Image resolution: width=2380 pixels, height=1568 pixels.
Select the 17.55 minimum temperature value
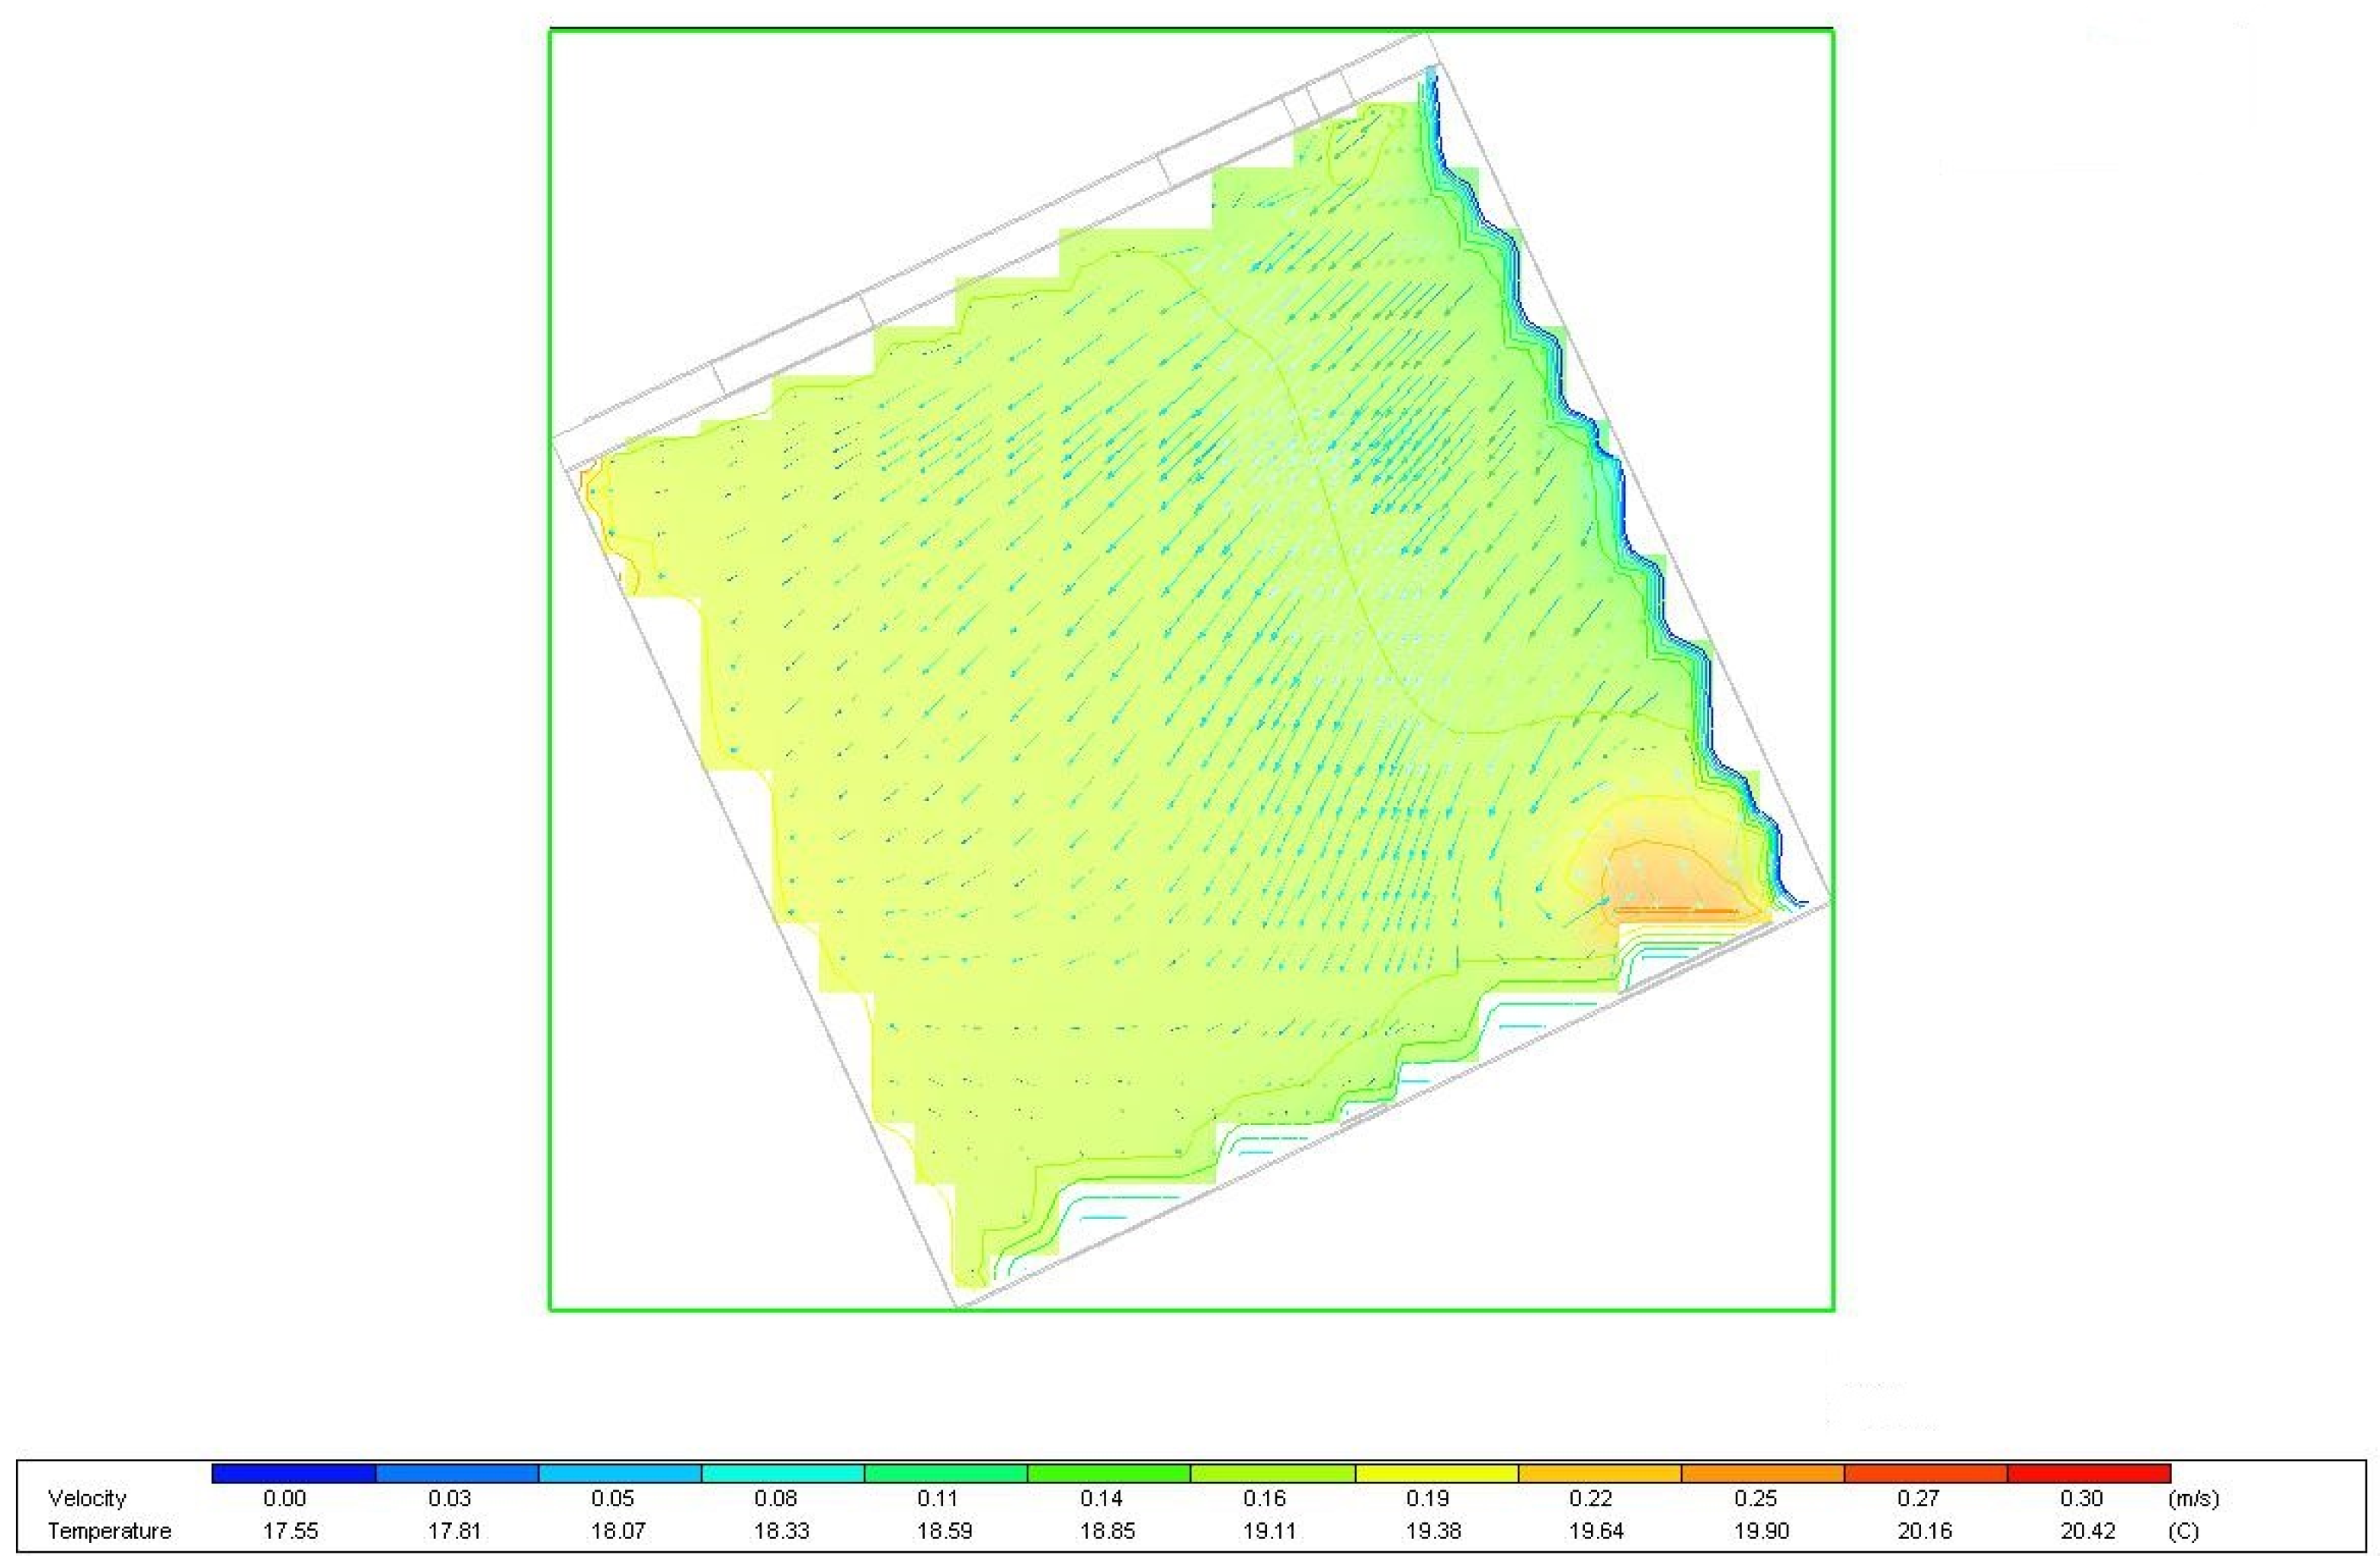(290, 1531)
